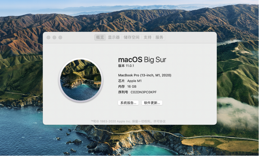
Task: Minimize the About This Mac window
Action: click(x=54, y=37)
